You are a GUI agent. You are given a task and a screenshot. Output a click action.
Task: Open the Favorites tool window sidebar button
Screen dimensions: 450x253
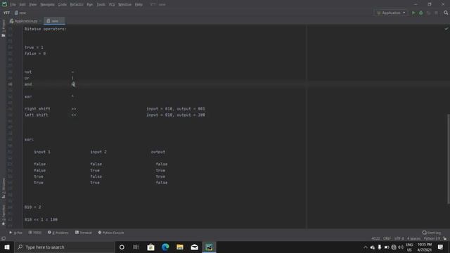(x=4, y=215)
